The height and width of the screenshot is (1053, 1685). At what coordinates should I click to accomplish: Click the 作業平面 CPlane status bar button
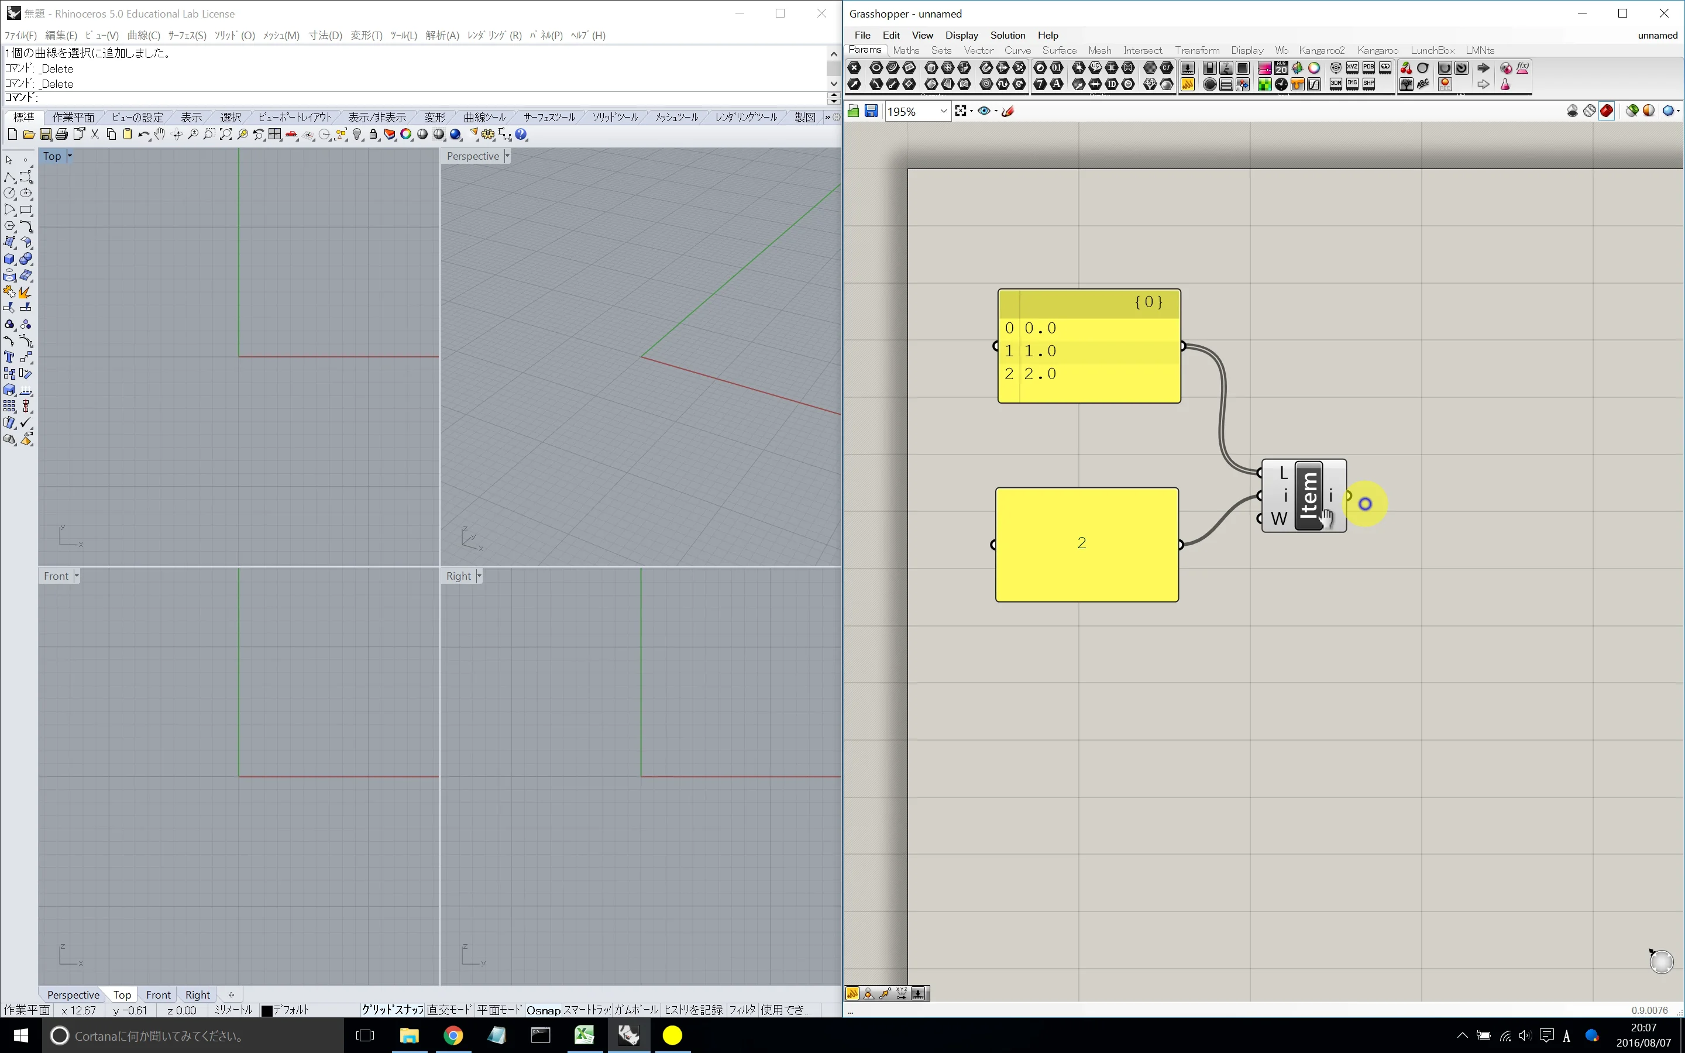point(27,1010)
